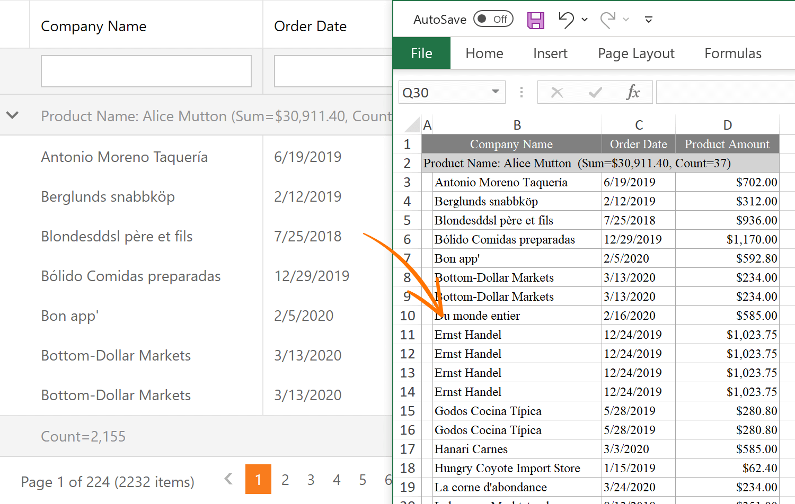The image size is (795, 504).
Task: Open the Formulas ribbon tab
Action: point(732,53)
